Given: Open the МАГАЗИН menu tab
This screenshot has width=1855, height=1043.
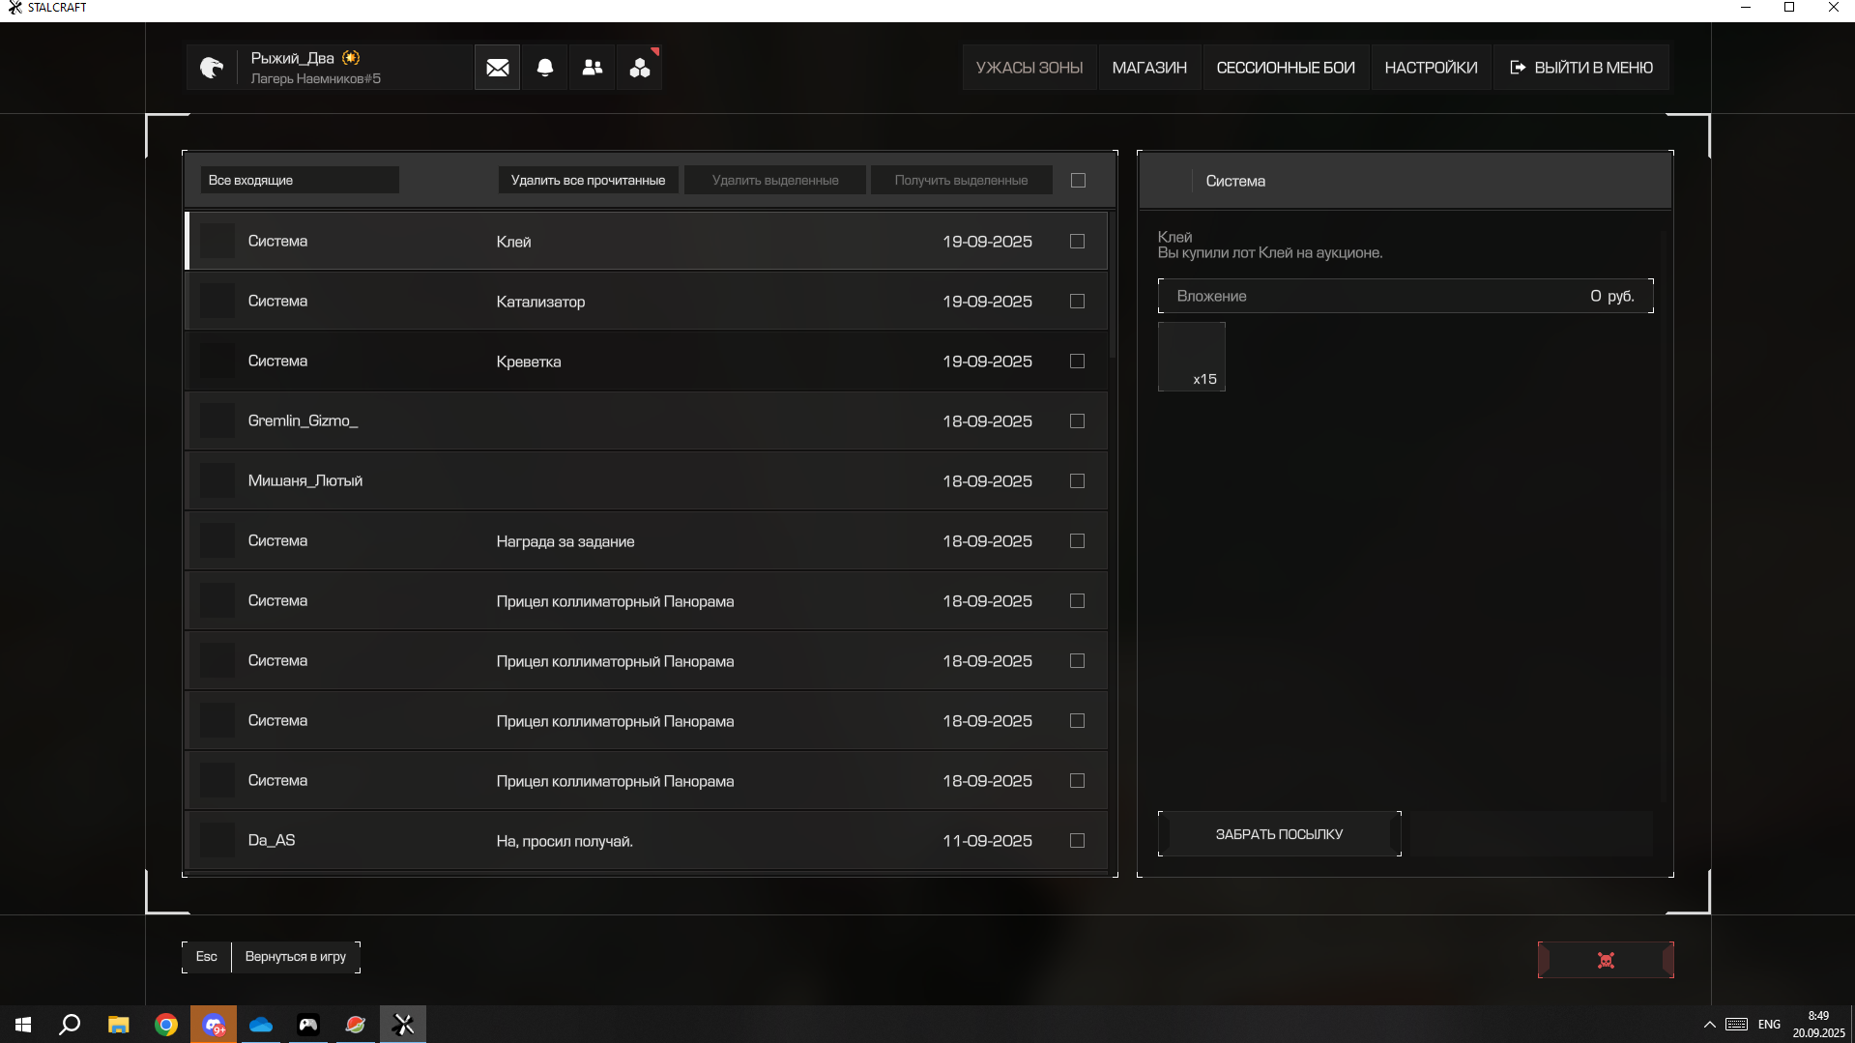Looking at the screenshot, I should pos(1149,68).
